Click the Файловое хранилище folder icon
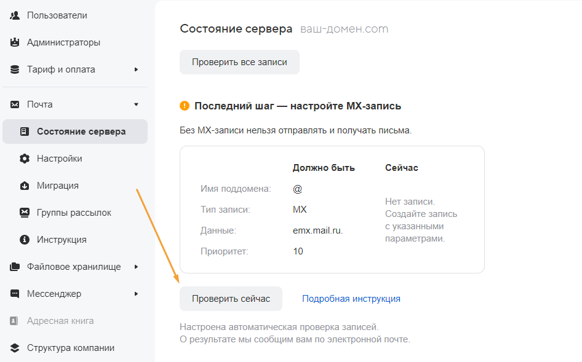This screenshot has width=582, height=362. (x=15, y=267)
